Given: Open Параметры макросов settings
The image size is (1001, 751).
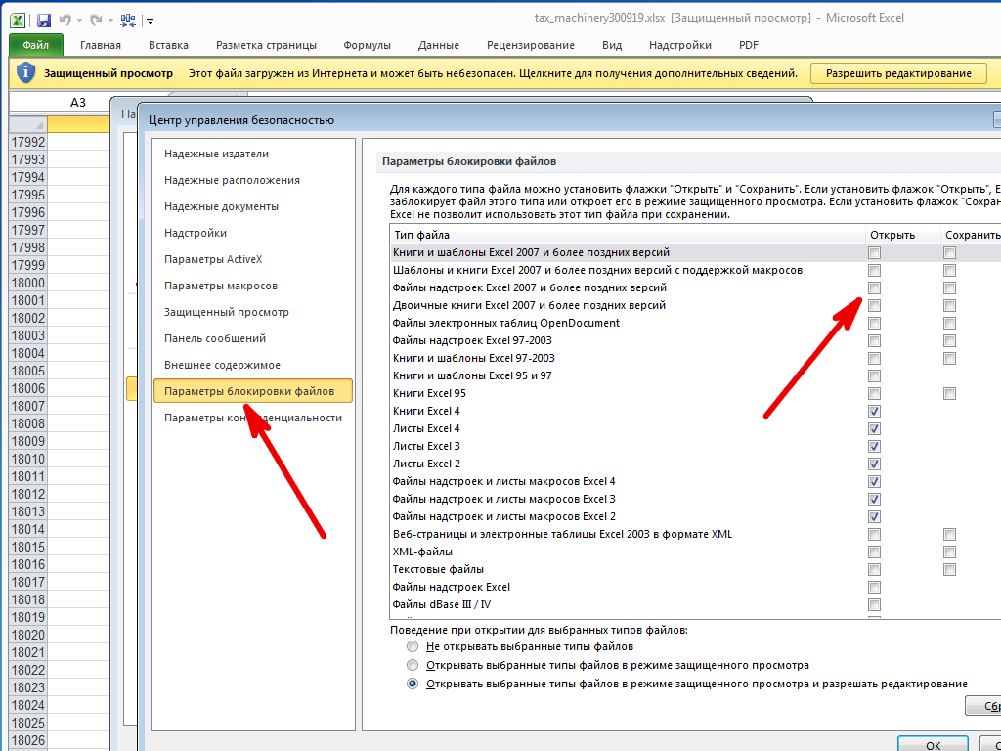Looking at the screenshot, I should coord(221,286).
